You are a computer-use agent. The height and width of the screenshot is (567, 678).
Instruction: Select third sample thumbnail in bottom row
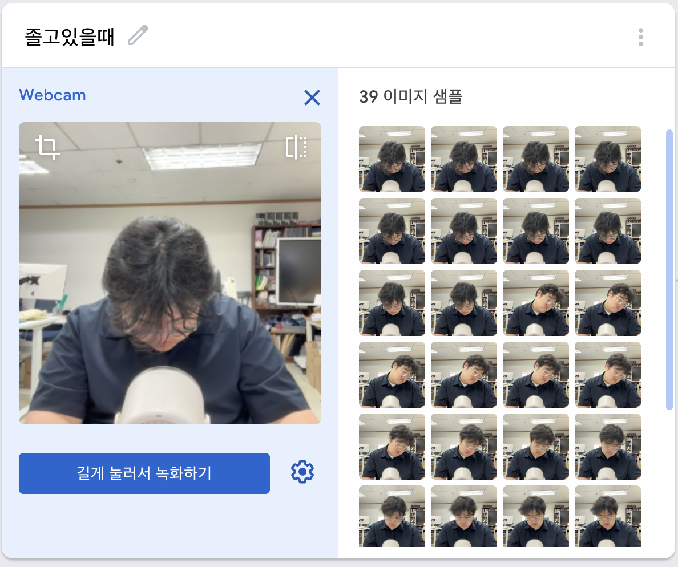536,516
